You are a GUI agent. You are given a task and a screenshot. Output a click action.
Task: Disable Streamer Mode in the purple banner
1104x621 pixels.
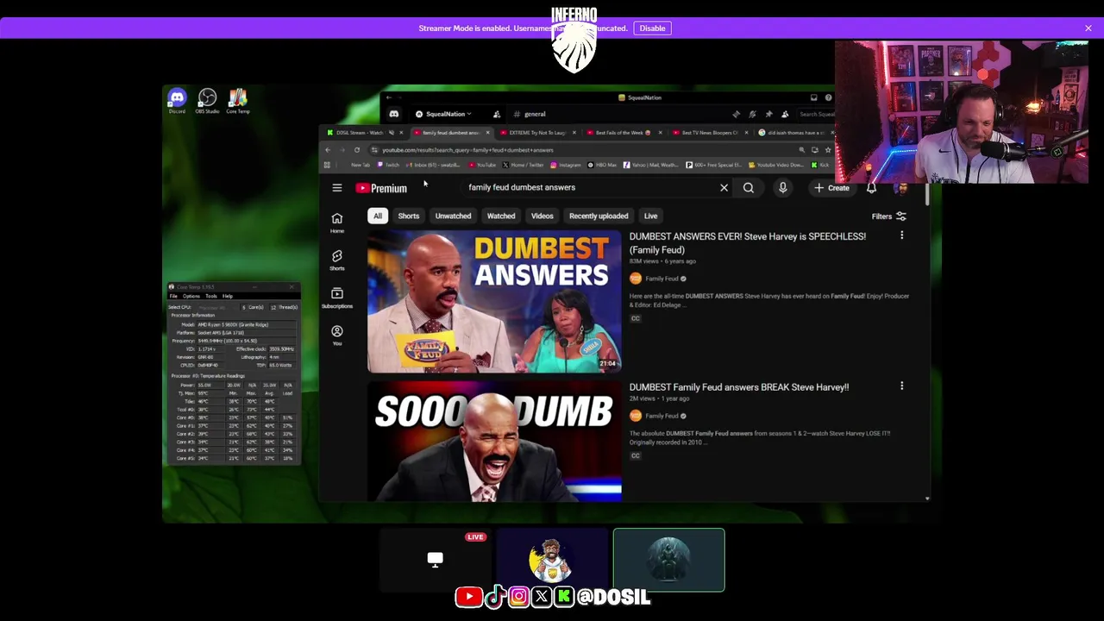pyautogui.click(x=652, y=28)
